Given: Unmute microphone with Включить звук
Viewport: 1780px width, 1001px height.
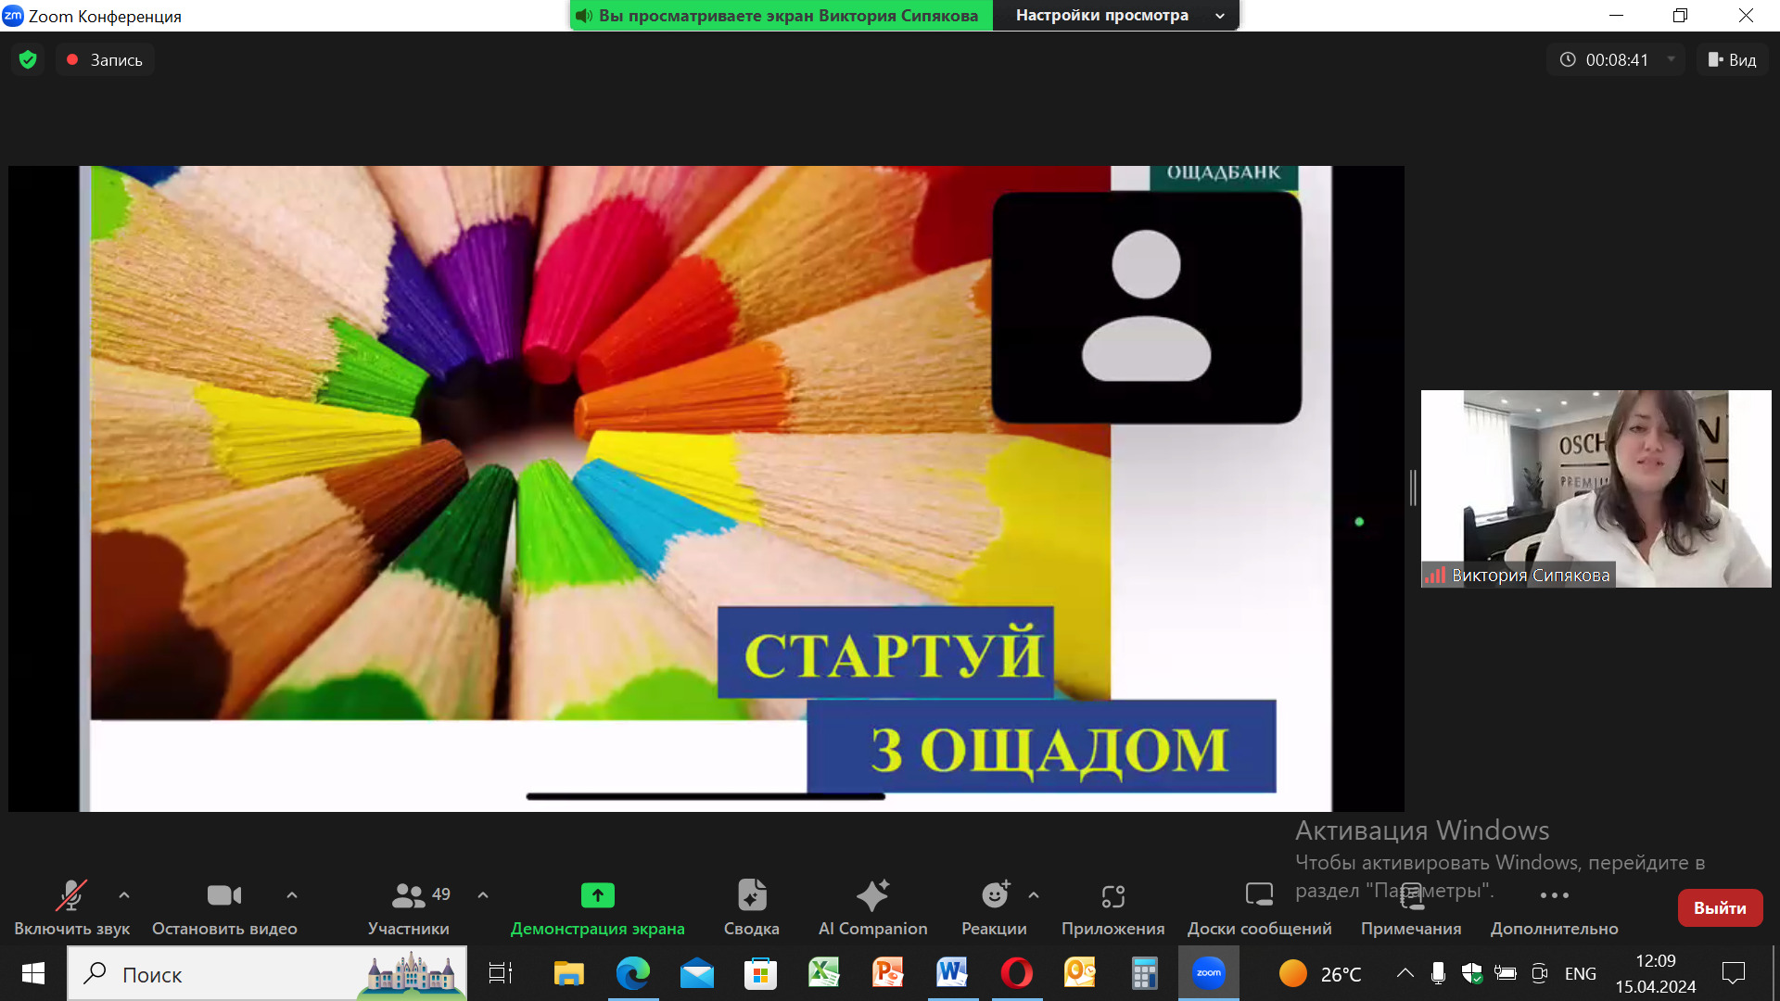Looking at the screenshot, I should (71, 895).
